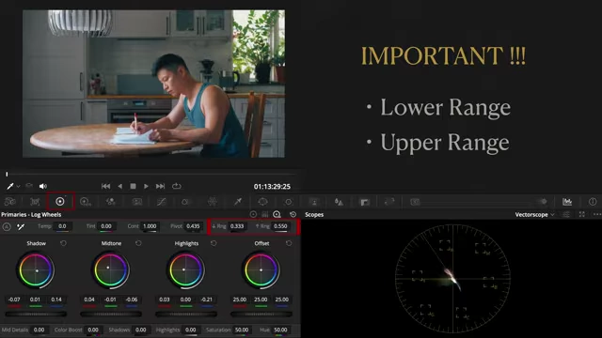Open the Blur palette
This screenshot has height=338, width=602.
coord(339,202)
